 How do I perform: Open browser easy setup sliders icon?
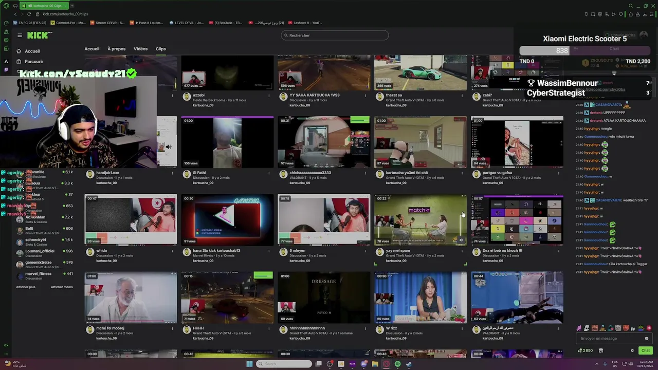[651, 14]
